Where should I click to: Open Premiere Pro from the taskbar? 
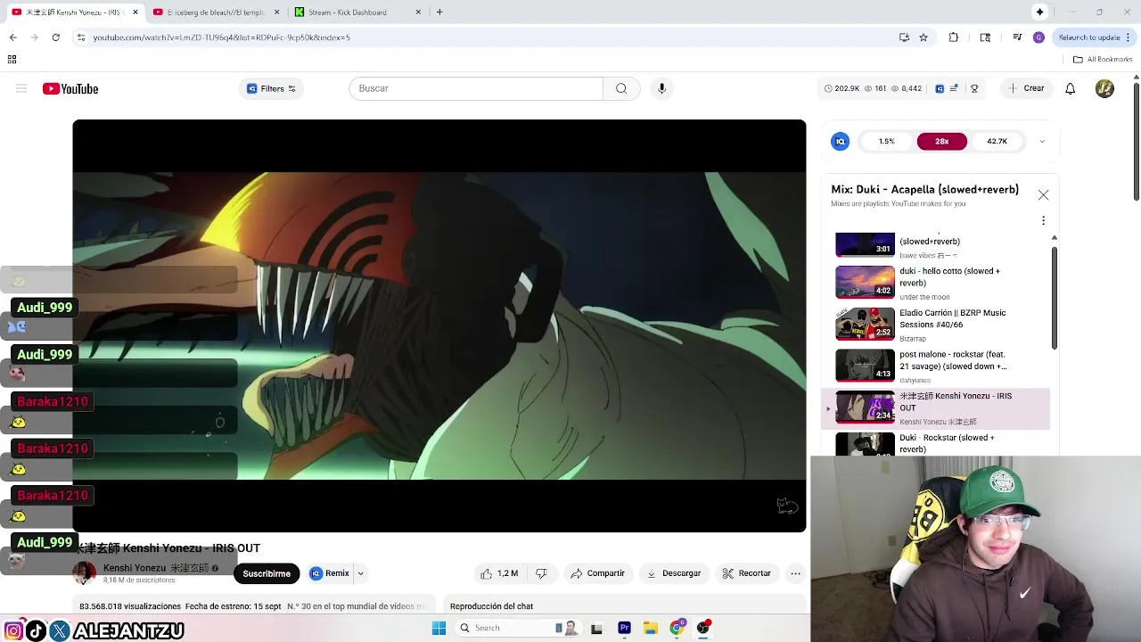click(x=624, y=628)
